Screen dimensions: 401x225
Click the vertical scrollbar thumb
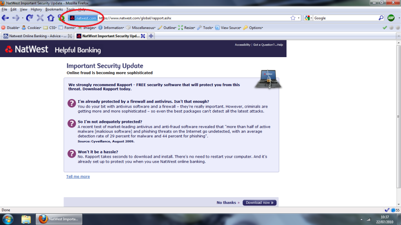click(398, 117)
